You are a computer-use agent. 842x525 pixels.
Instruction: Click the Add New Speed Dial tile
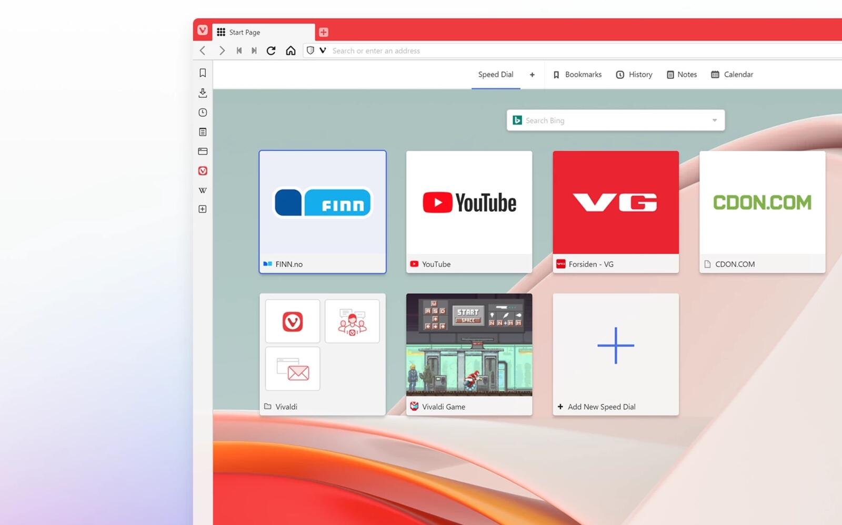[x=616, y=354]
